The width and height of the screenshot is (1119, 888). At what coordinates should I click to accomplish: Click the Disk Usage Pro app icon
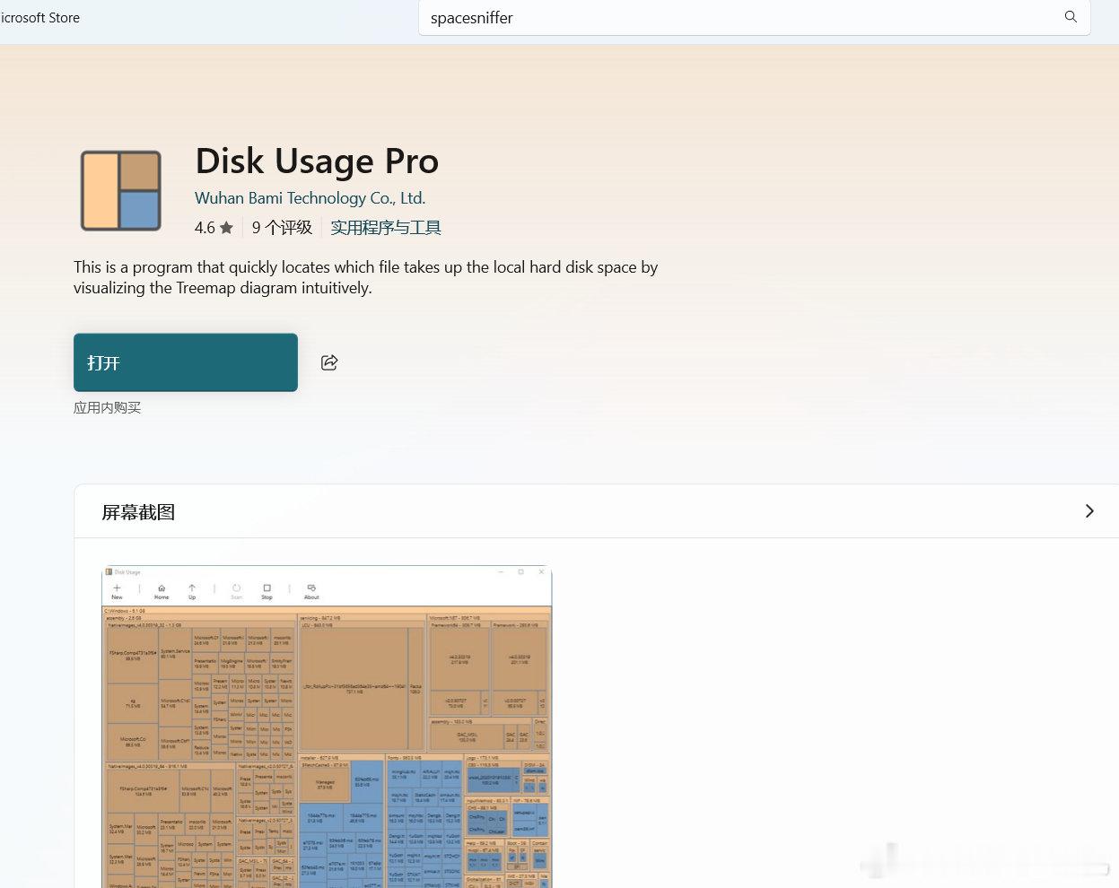pyautogui.click(x=121, y=190)
